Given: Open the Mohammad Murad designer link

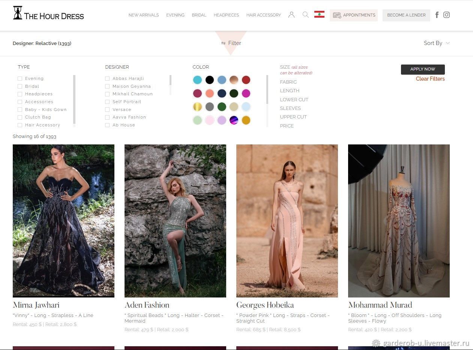Looking at the screenshot, I should [380, 305].
